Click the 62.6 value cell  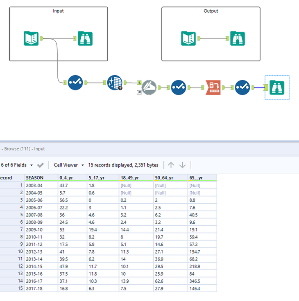170,281
